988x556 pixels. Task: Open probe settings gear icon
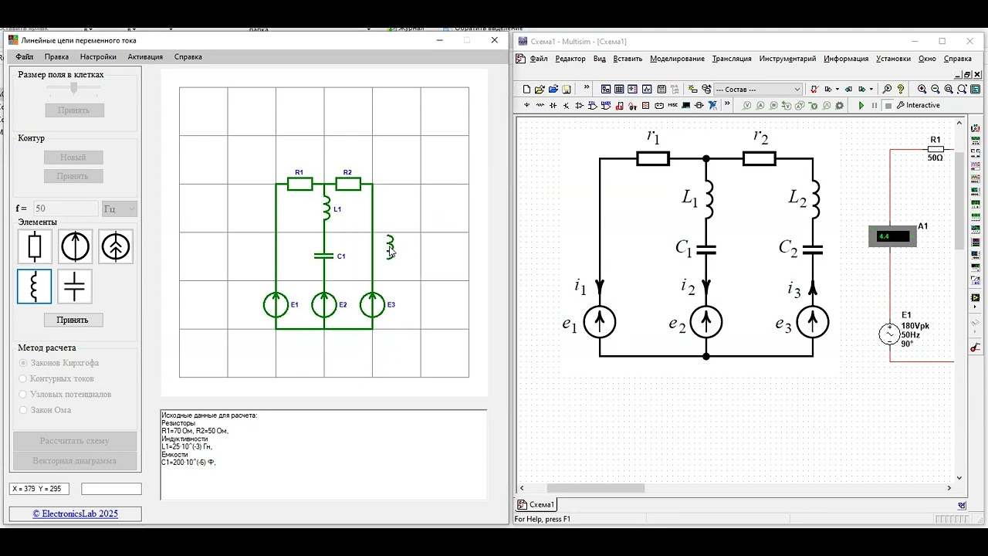click(839, 105)
